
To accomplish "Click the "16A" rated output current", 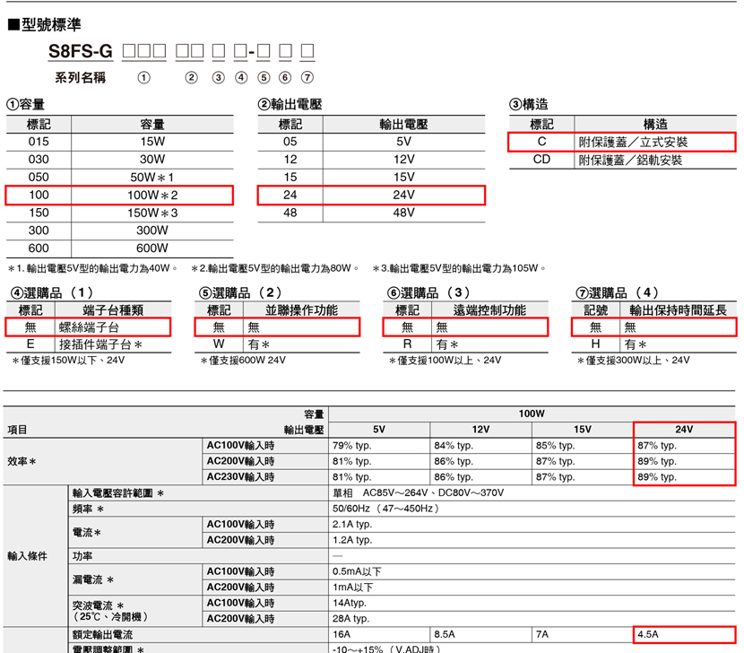I will coord(342,634).
